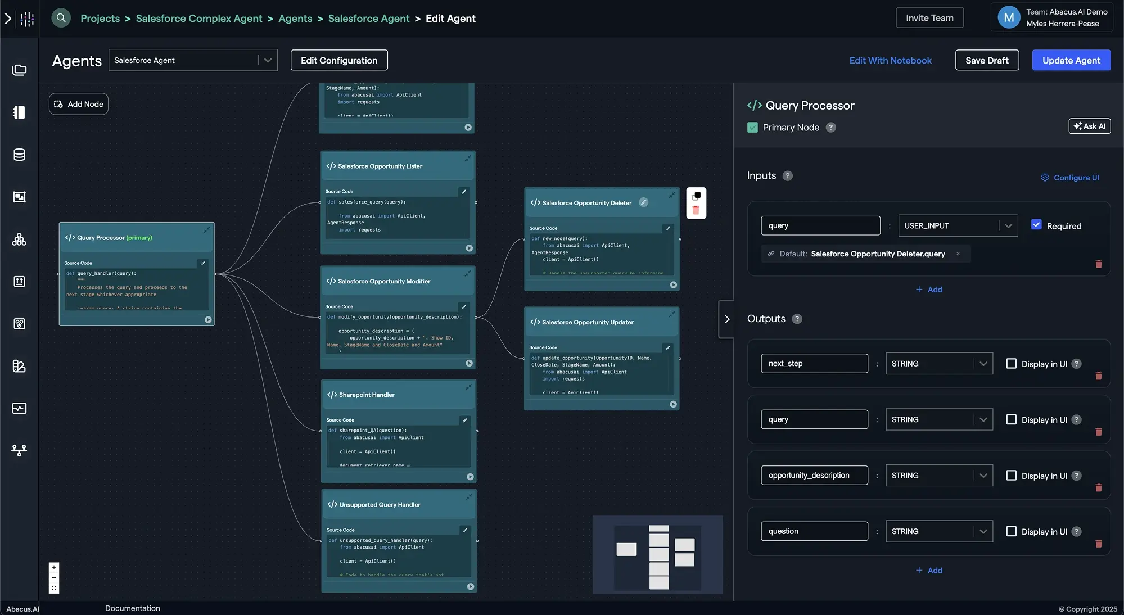Screen dimensions: 1124x615
Task: Open the projects folder sidebar icon
Action: 19,70
